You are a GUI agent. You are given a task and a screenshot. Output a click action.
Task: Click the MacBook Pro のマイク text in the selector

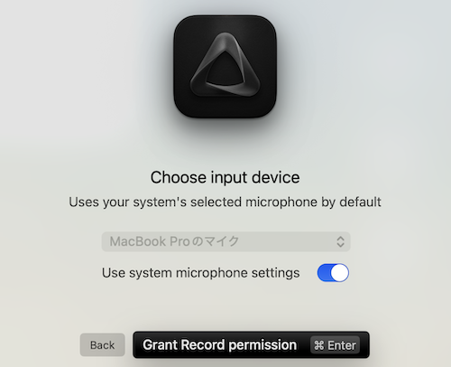pos(174,241)
